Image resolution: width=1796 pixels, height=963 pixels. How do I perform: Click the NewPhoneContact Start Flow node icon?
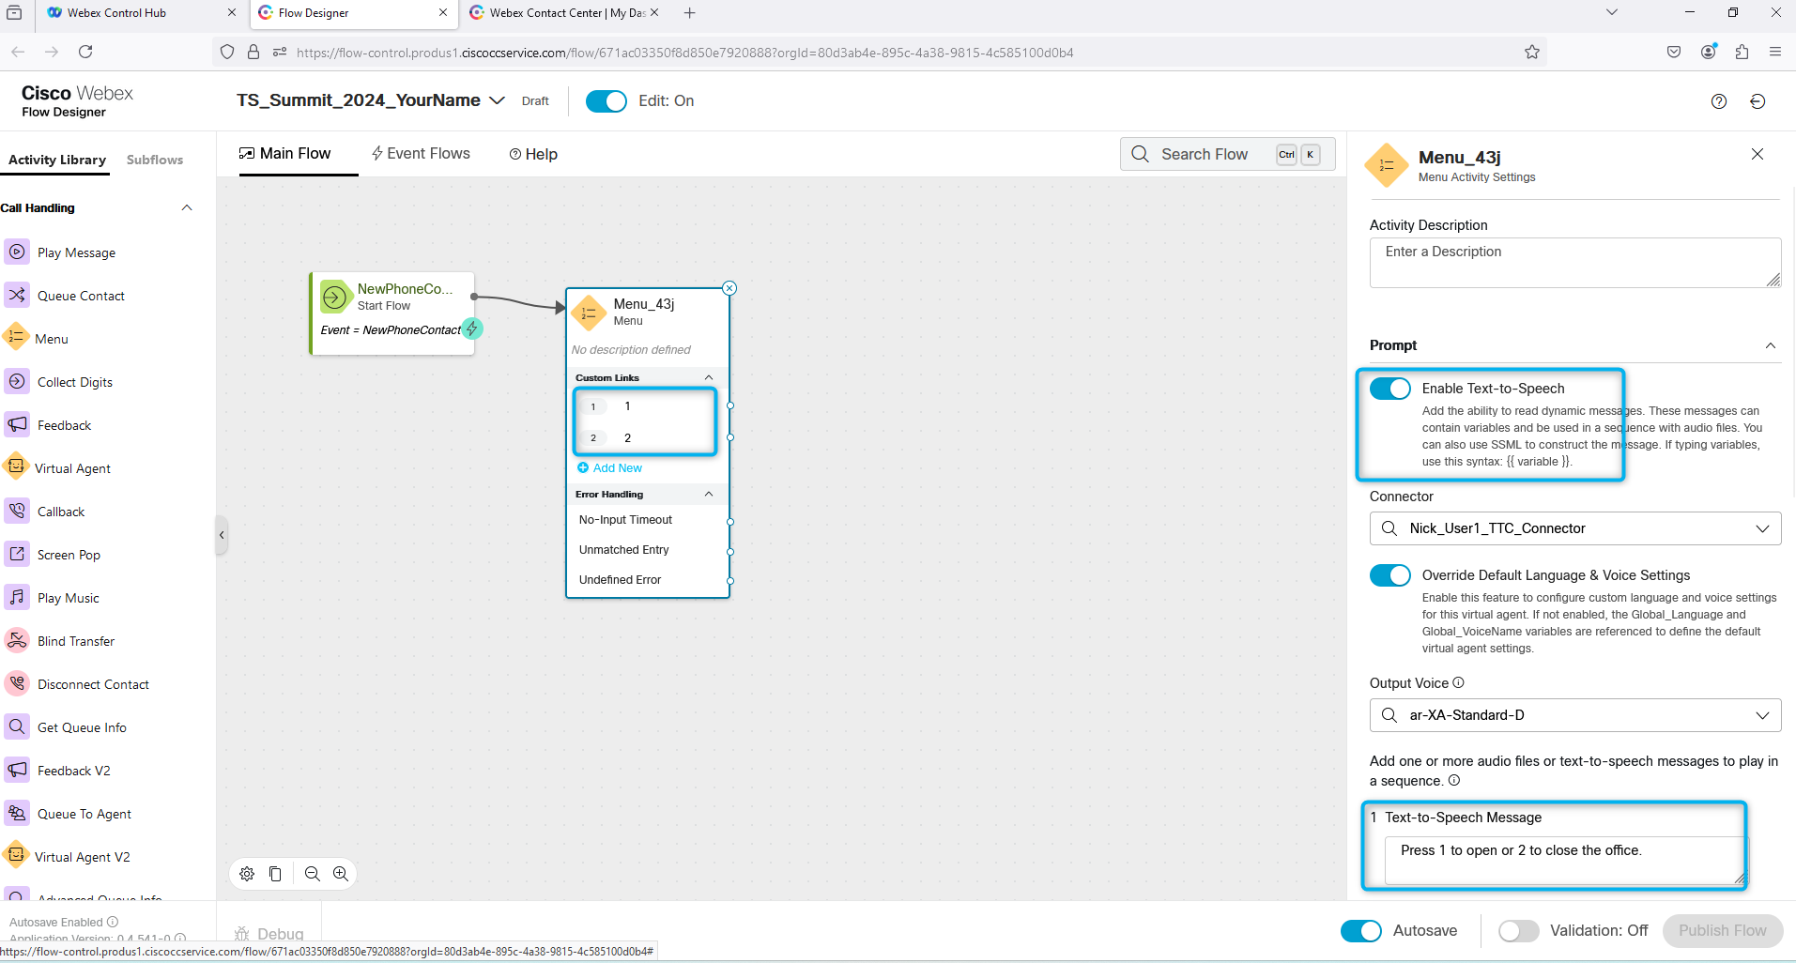(x=334, y=297)
